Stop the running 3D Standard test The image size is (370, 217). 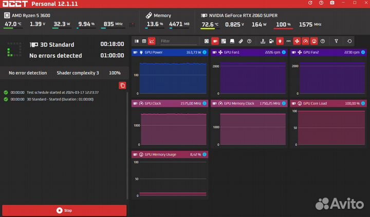64,210
